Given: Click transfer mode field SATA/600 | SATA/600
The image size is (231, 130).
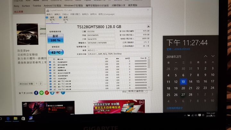Looking at the screenshot, I should (x=101, y=43).
